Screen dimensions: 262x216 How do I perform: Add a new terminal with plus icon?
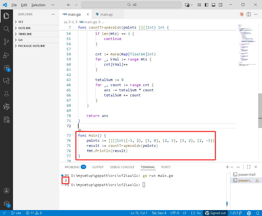227,167
